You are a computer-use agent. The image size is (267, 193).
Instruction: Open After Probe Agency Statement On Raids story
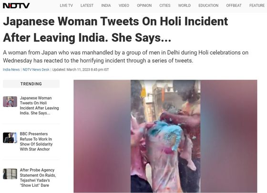(x=38, y=178)
